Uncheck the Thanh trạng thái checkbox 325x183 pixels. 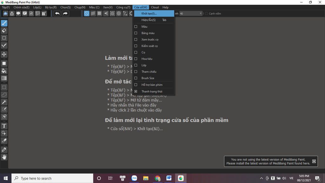click(x=136, y=91)
